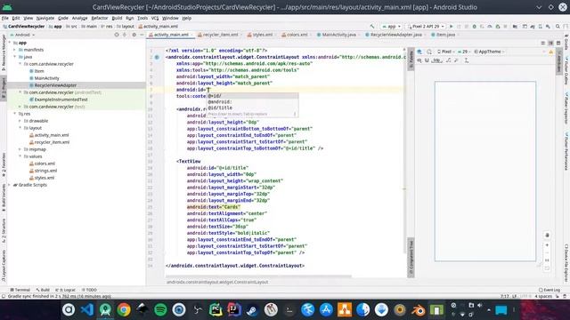Viewport: 570px width, 320px height.
Task: Expand the drawable folder
Action: [x=20, y=121]
